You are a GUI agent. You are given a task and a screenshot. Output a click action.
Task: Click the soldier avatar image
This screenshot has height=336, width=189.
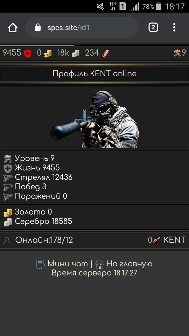[95, 119]
